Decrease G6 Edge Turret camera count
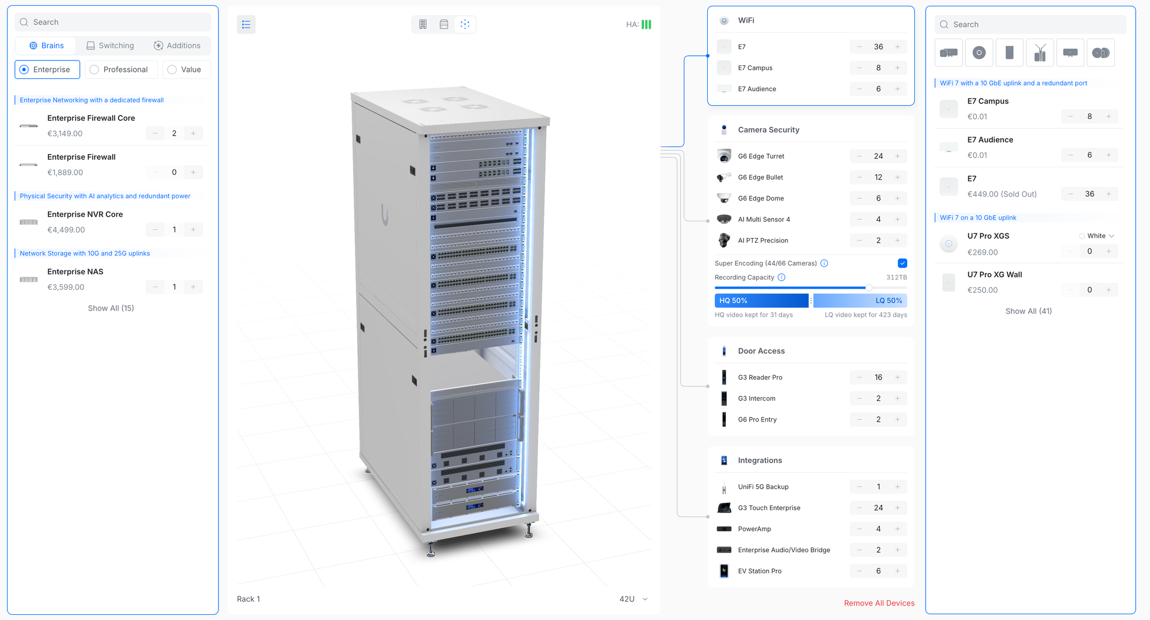The height and width of the screenshot is (620, 1150). pos(859,156)
